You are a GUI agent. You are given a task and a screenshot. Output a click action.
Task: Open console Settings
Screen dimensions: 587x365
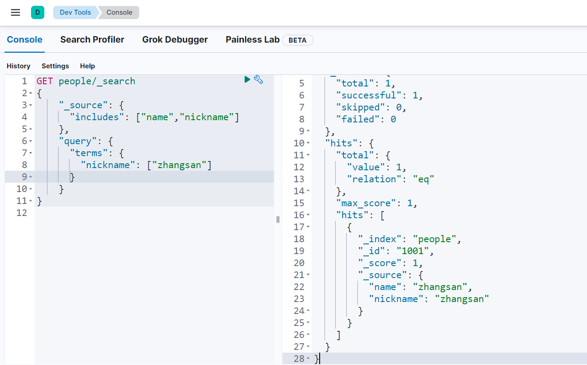click(x=55, y=66)
